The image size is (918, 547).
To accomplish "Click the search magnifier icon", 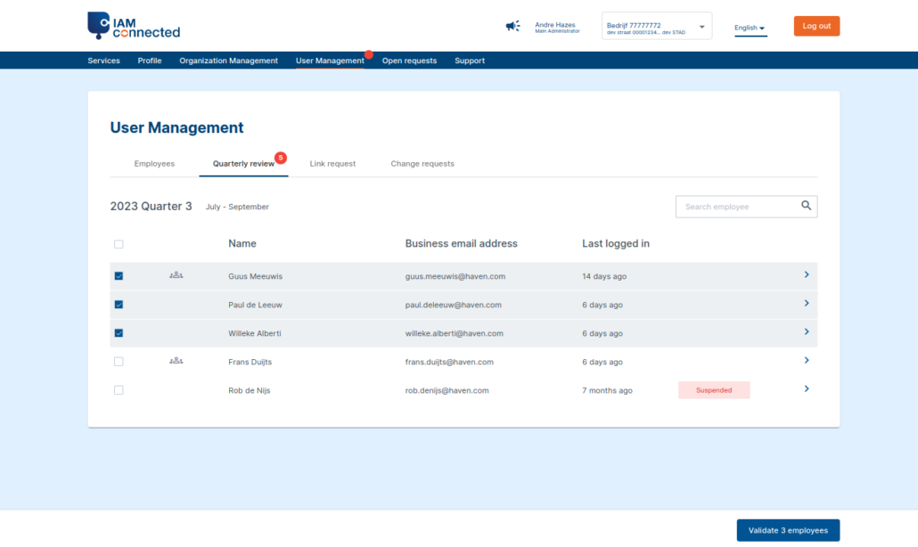I will 806,206.
